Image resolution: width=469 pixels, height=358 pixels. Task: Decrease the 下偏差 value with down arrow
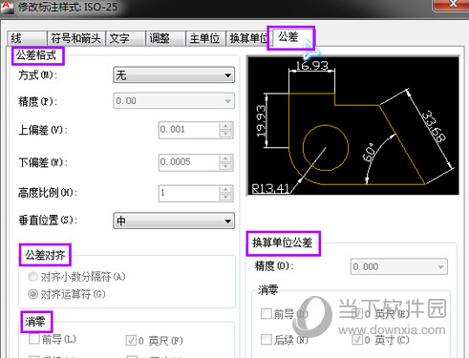pos(225,166)
